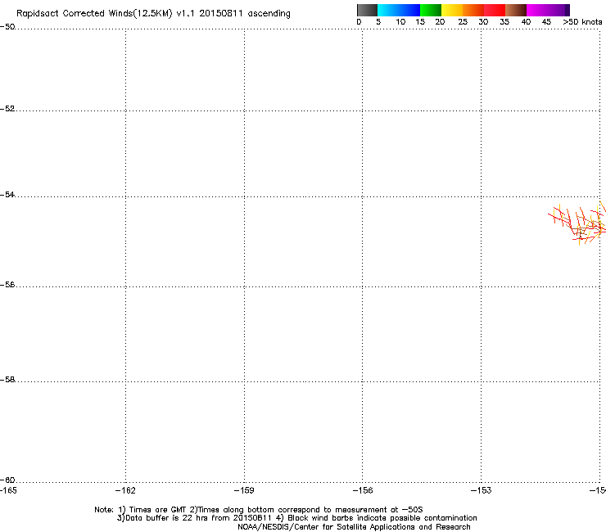Select the cyan-blue 5-15 knot color bar gradient
The width and height of the screenshot is (606, 532).
(399, 10)
